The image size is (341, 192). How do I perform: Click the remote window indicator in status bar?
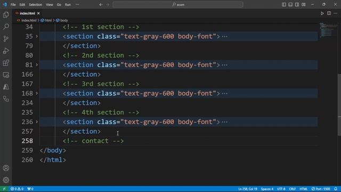[4, 189]
